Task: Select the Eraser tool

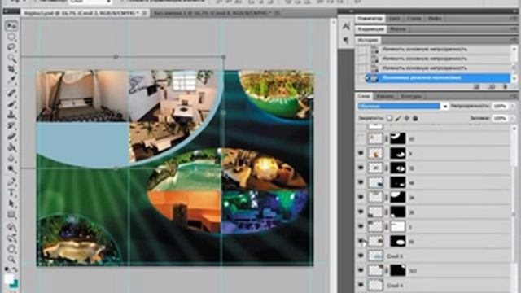Action: coord(12,136)
